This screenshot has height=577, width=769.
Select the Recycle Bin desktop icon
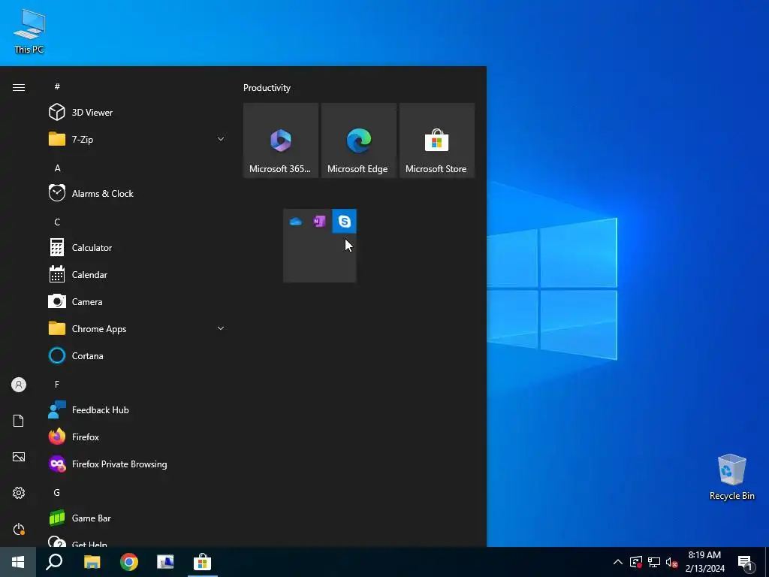click(731, 477)
